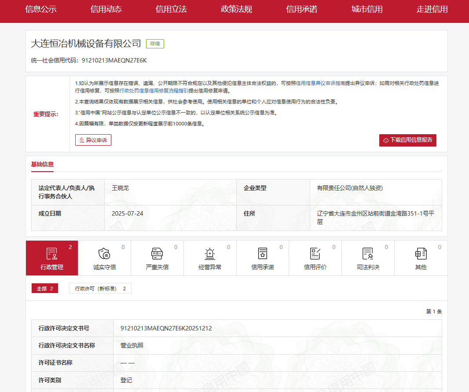Open the 信息公示 navigation menu
The image size is (469, 392).
[x=41, y=9]
